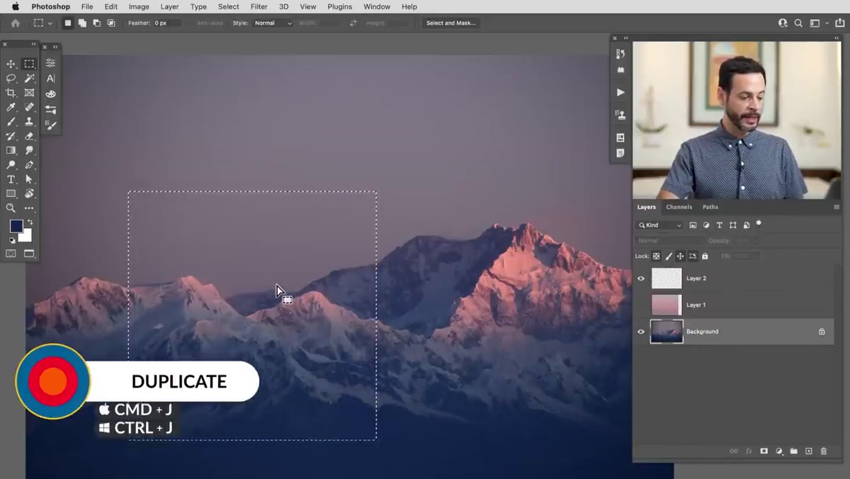Select the Magic Wand tool
This screenshot has height=479, width=850.
(x=29, y=79)
